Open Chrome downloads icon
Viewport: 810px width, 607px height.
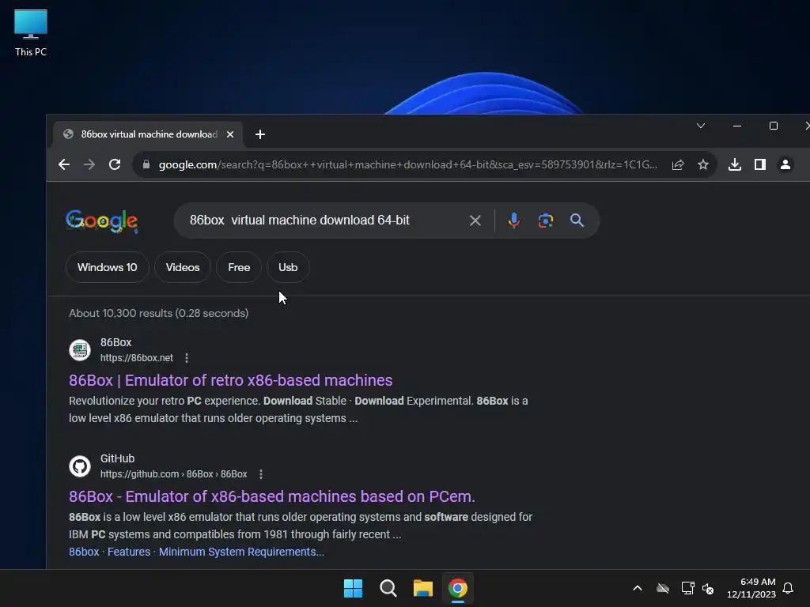pyautogui.click(x=735, y=164)
